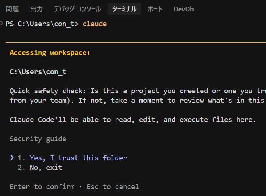Select the ターミナル tab
This screenshot has height=196, width=266.
coord(124,9)
